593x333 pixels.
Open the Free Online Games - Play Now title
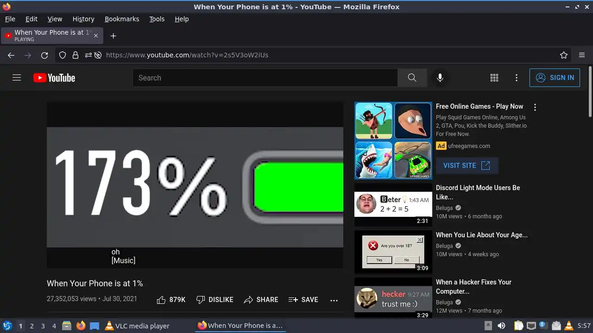[x=479, y=106]
